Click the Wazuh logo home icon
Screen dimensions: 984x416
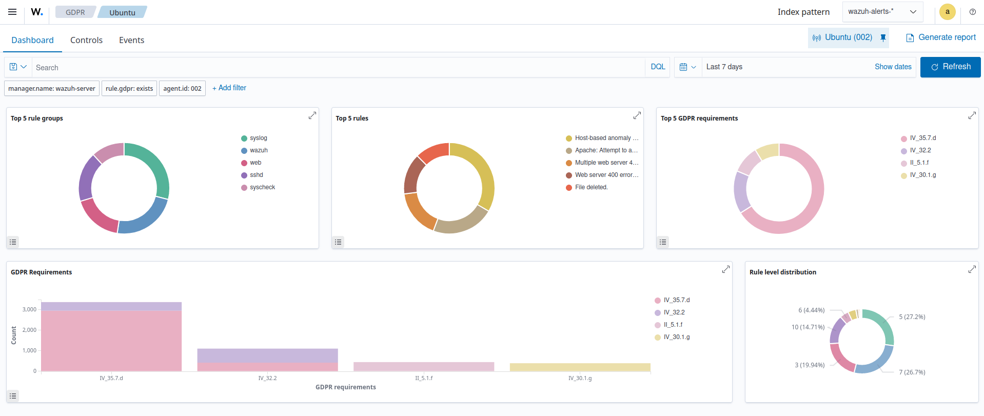pyautogui.click(x=36, y=12)
